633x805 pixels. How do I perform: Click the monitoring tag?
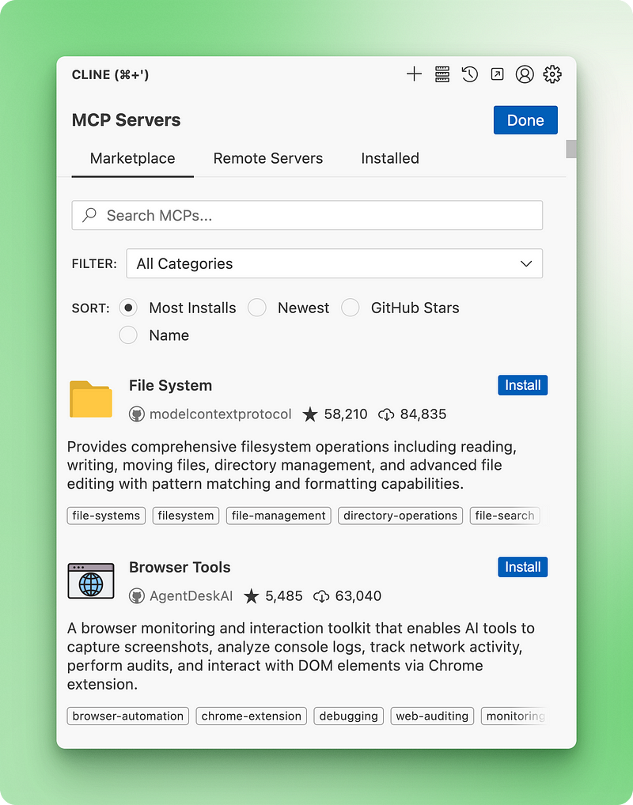tap(514, 716)
